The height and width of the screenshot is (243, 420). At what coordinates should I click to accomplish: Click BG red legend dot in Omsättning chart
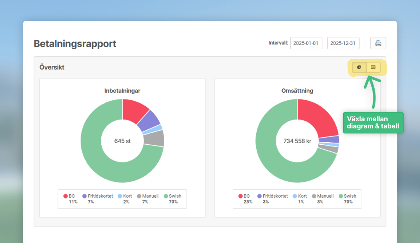[x=240, y=196]
